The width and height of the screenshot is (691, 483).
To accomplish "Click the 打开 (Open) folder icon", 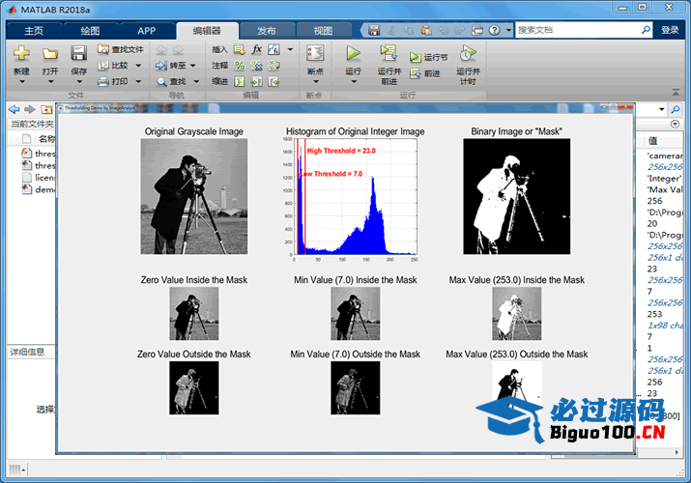I will (x=50, y=54).
